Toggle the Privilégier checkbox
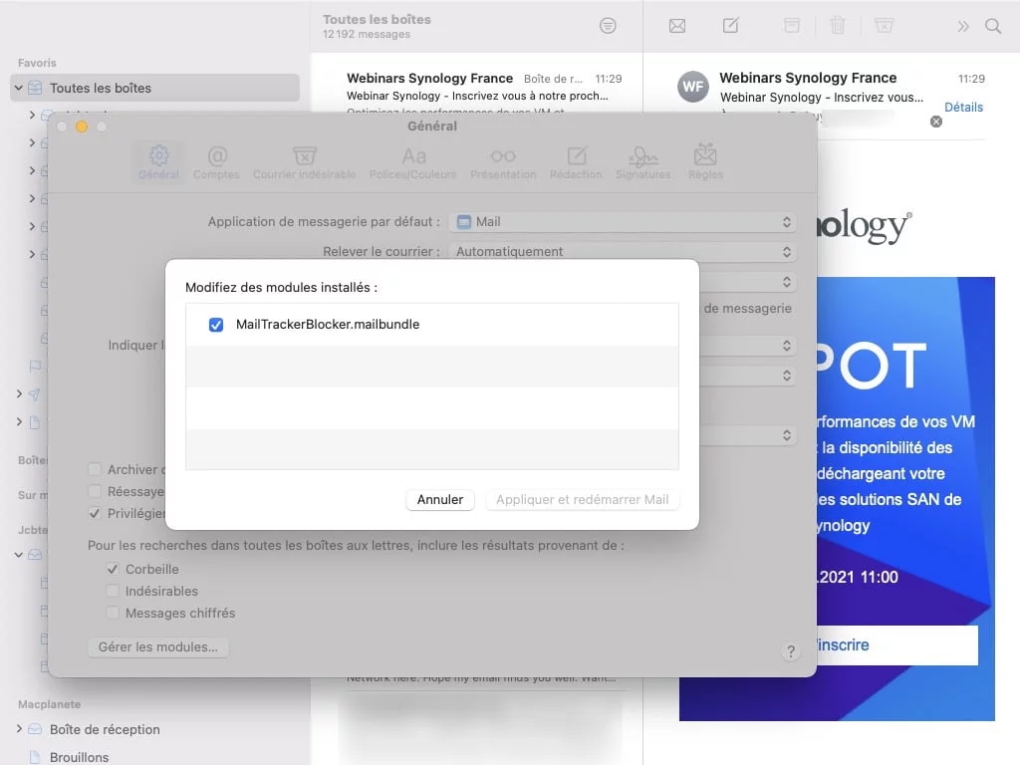The image size is (1020, 765). [x=95, y=513]
